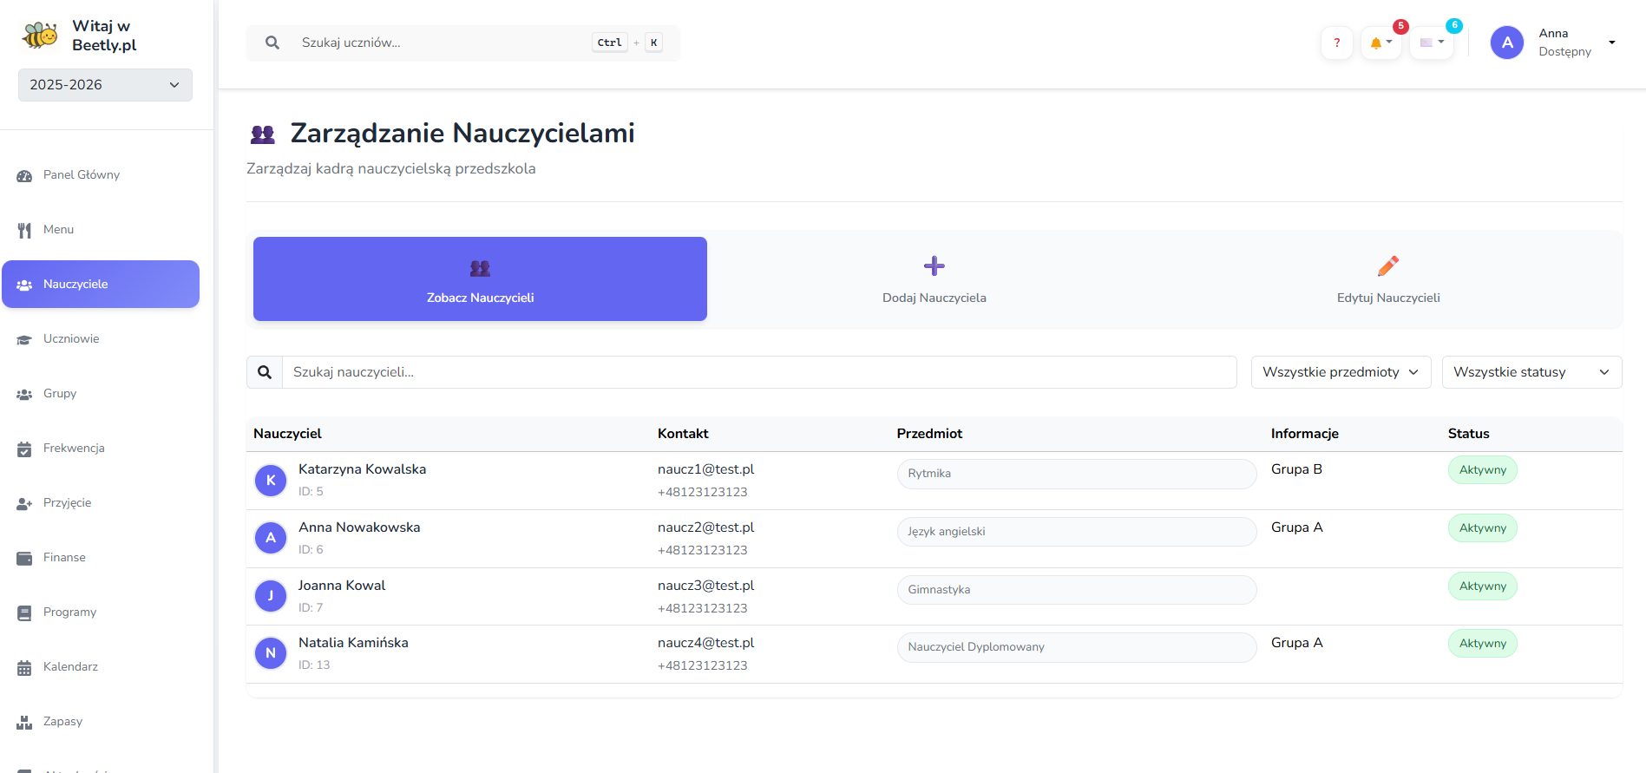Click Natalia Kamińska's Aktywny status badge
1646x773 pixels.
click(1482, 644)
